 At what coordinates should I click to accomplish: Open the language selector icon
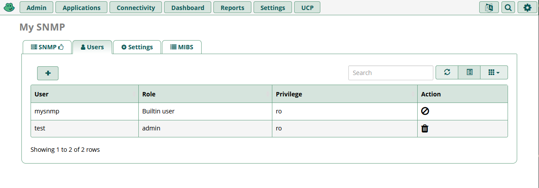coord(489,7)
